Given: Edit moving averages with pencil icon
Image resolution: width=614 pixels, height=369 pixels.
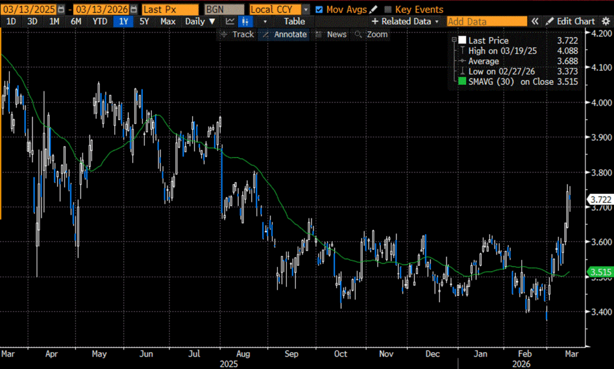Looking at the screenshot, I should [373, 9].
